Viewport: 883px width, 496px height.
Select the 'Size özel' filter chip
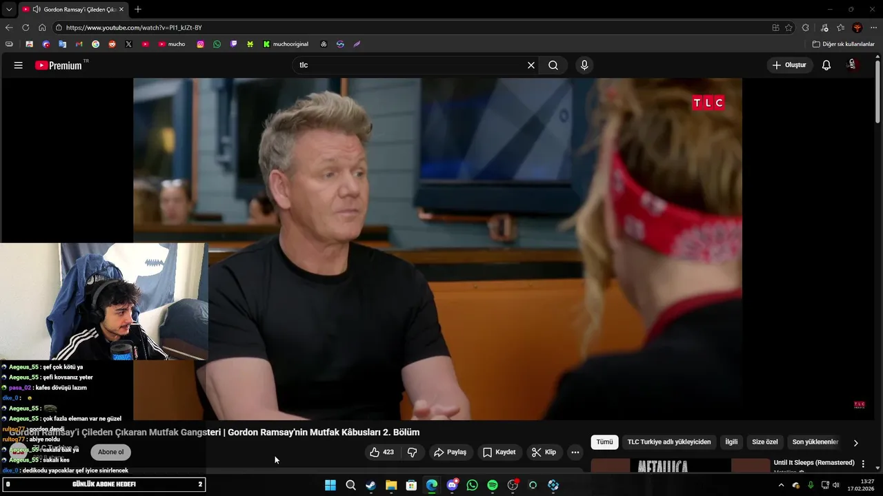point(765,442)
